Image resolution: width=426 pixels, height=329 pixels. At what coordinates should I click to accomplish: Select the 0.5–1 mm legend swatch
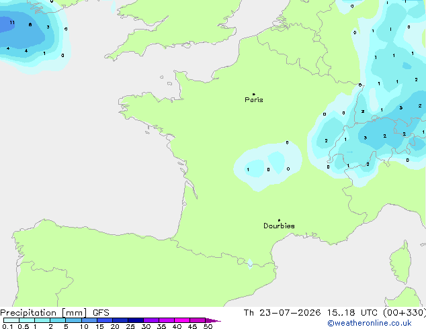[27, 320]
